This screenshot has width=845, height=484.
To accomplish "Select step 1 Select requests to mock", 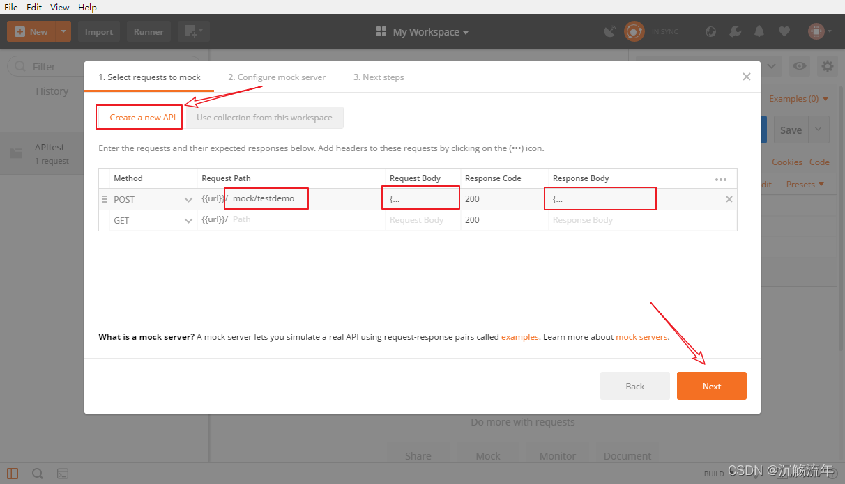I will coord(149,77).
